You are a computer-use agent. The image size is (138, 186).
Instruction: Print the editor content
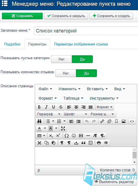click(99, 143)
